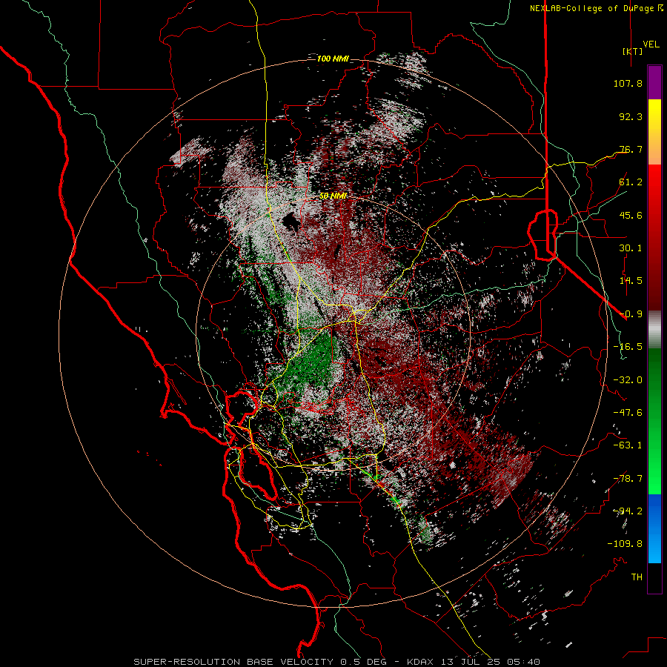Click the 50 NMI range ring label
The image size is (667, 667).
(x=333, y=196)
